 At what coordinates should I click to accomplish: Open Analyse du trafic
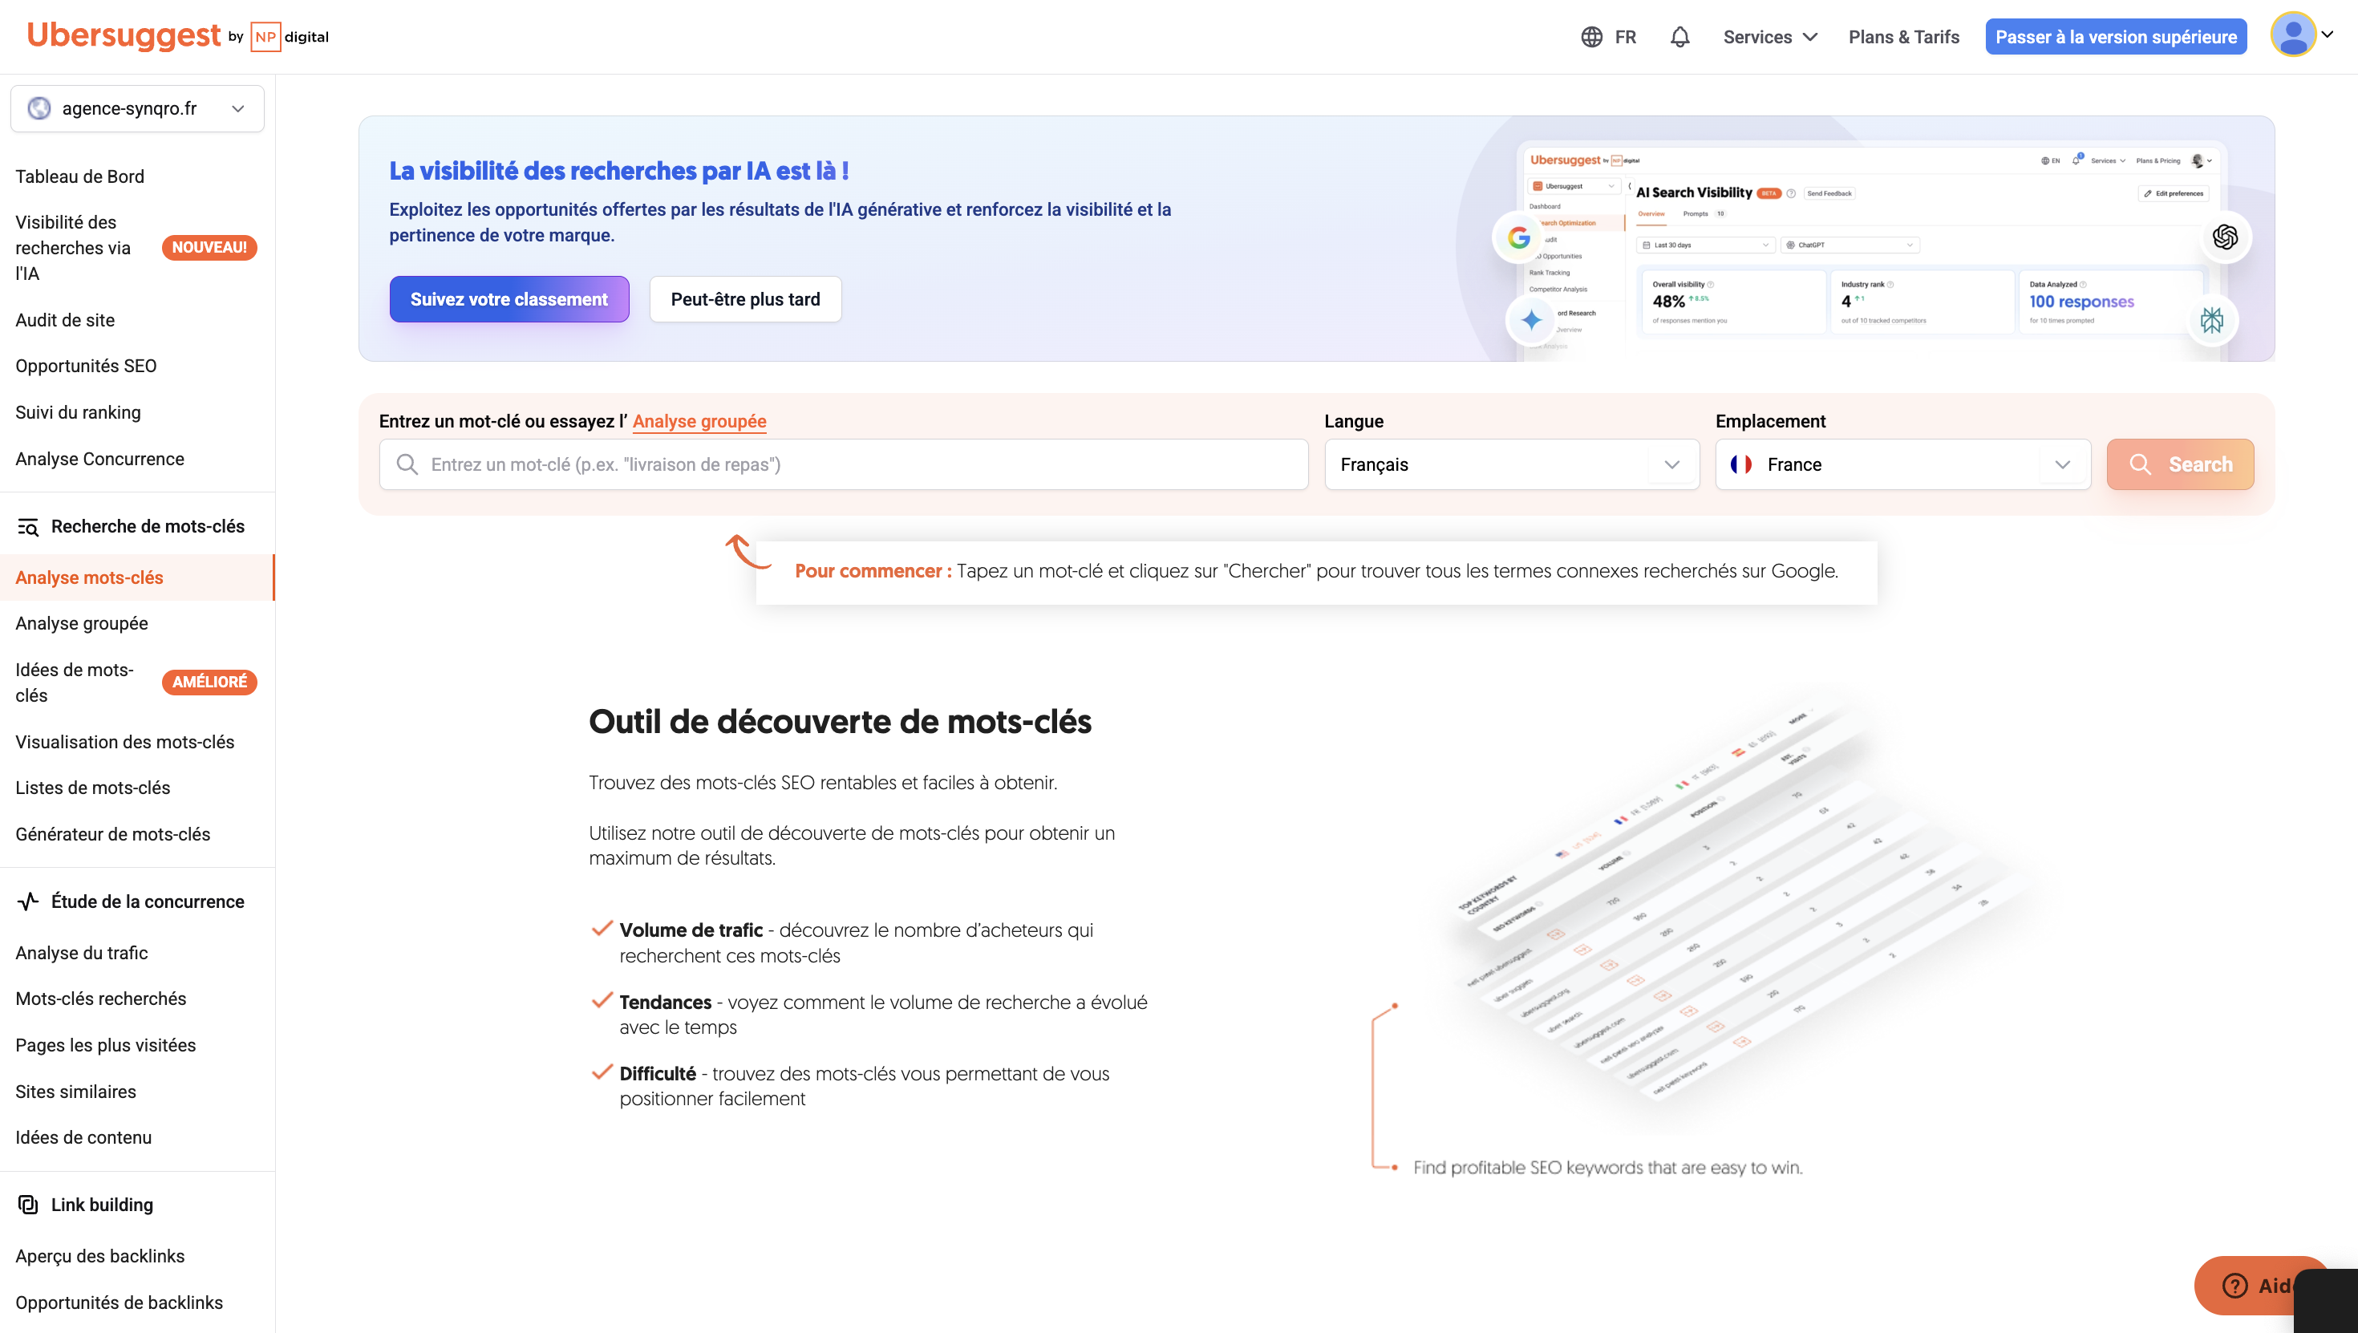[x=82, y=953]
